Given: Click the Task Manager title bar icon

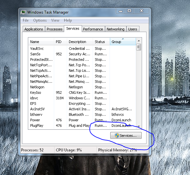Looking at the screenshot, I should (x=23, y=12).
